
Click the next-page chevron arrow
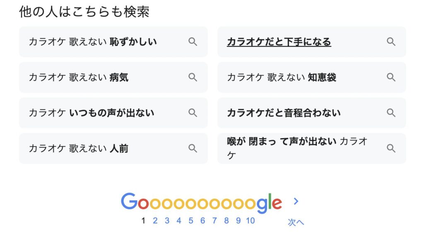296,201
